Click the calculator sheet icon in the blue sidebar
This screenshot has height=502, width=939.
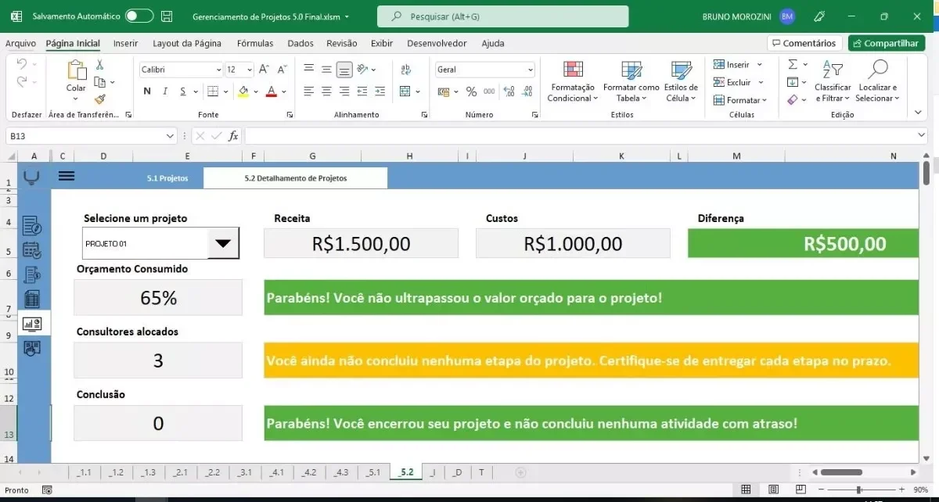32,299
